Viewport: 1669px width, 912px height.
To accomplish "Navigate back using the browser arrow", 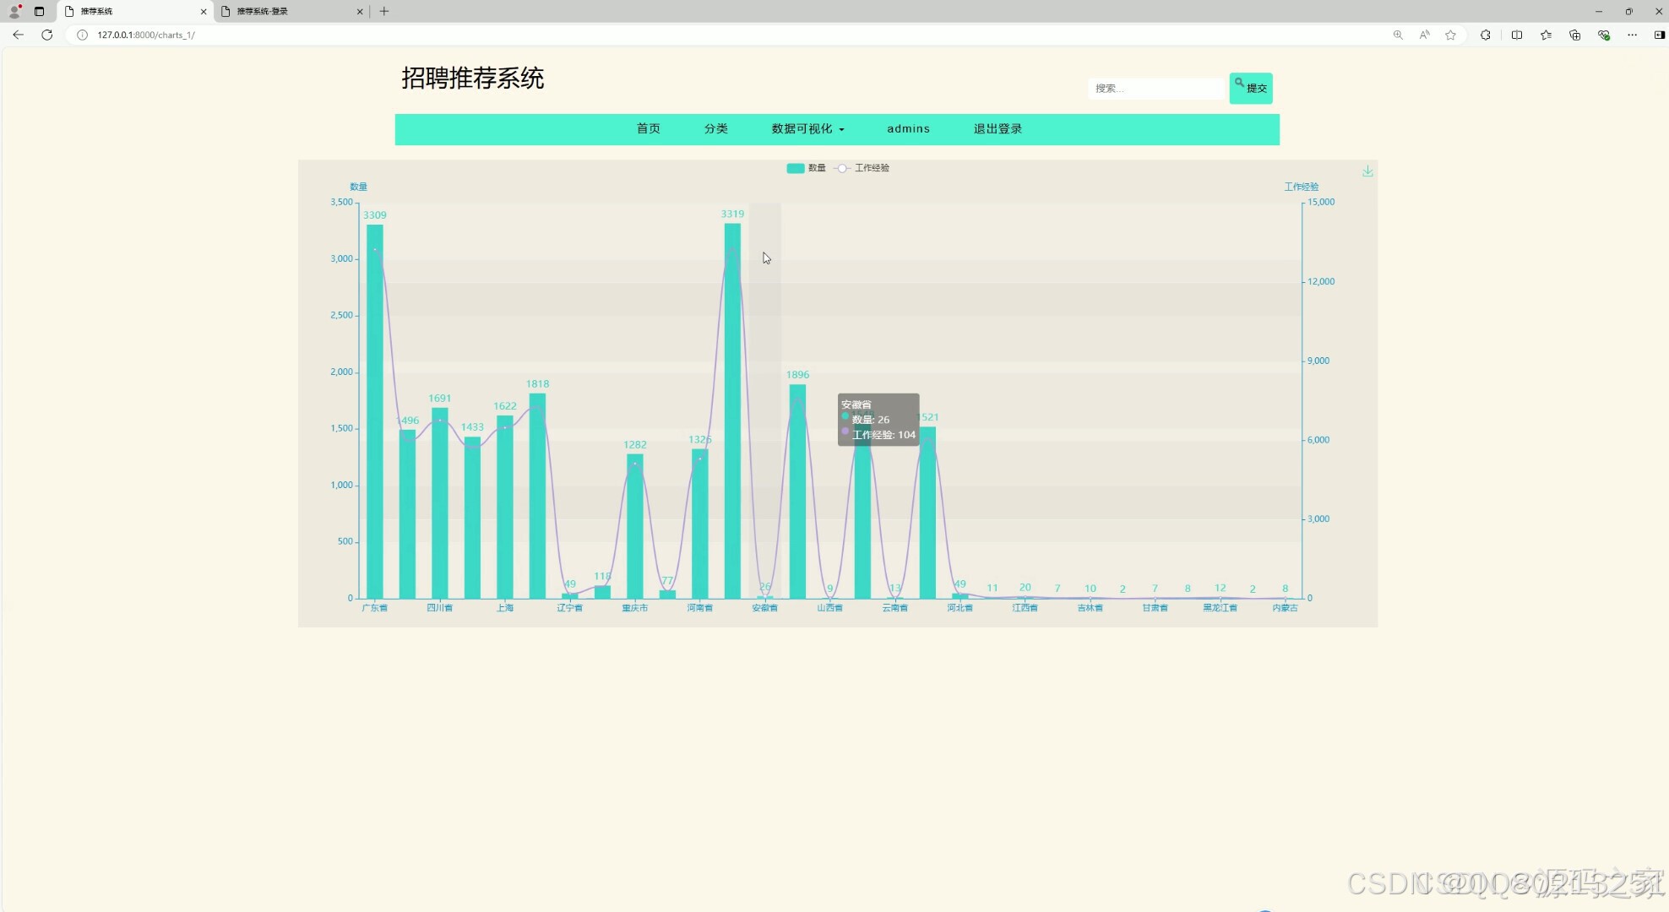I will pyautogui.click(x=18, y=35).
